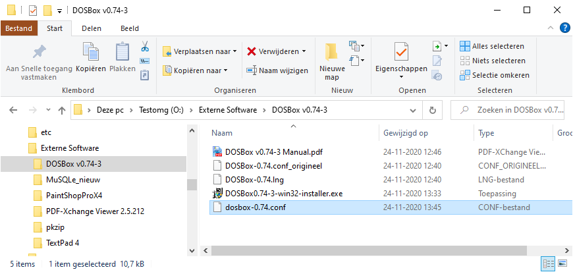Viewport: 573px width, 272px height.
Task: Switch to the Delen ribbon tab
Action: click(x=92, y=28)
